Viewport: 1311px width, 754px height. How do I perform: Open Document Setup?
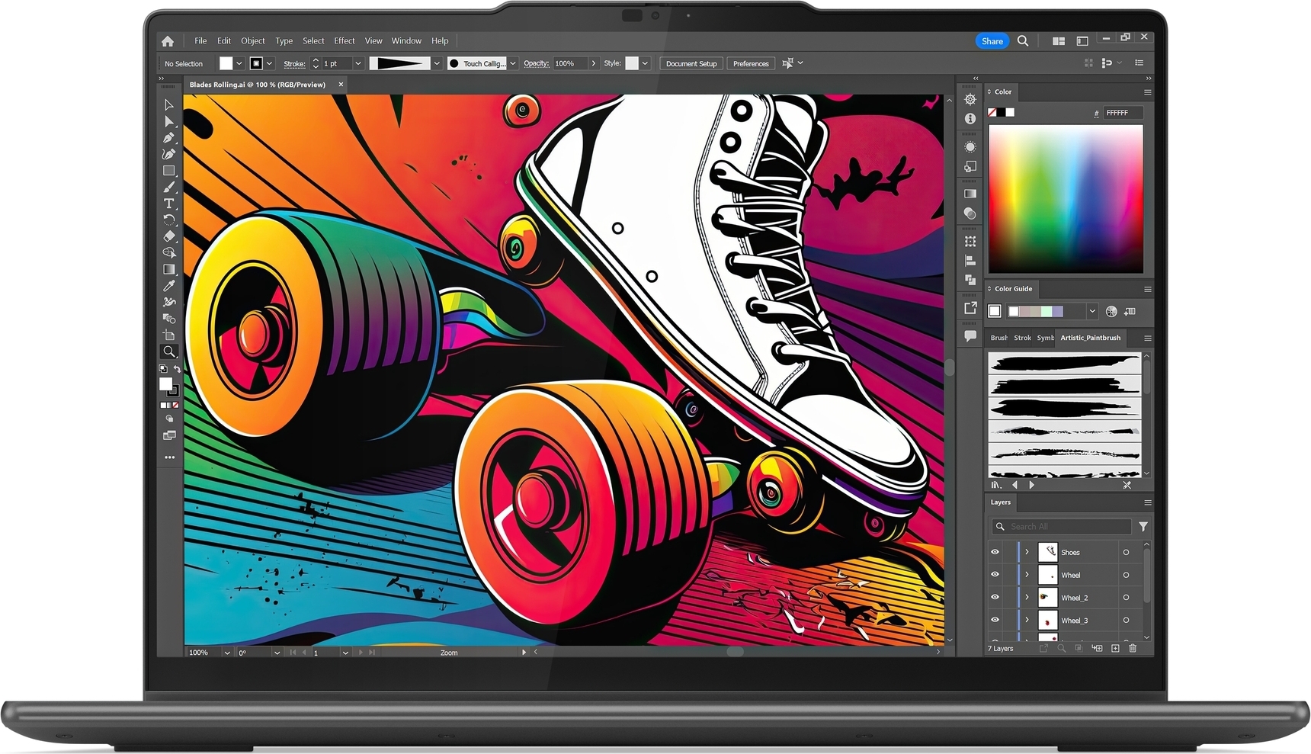(691, 63)
